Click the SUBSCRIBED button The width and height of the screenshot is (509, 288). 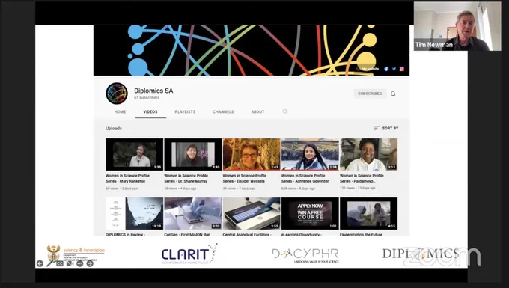tap(370, 94)
